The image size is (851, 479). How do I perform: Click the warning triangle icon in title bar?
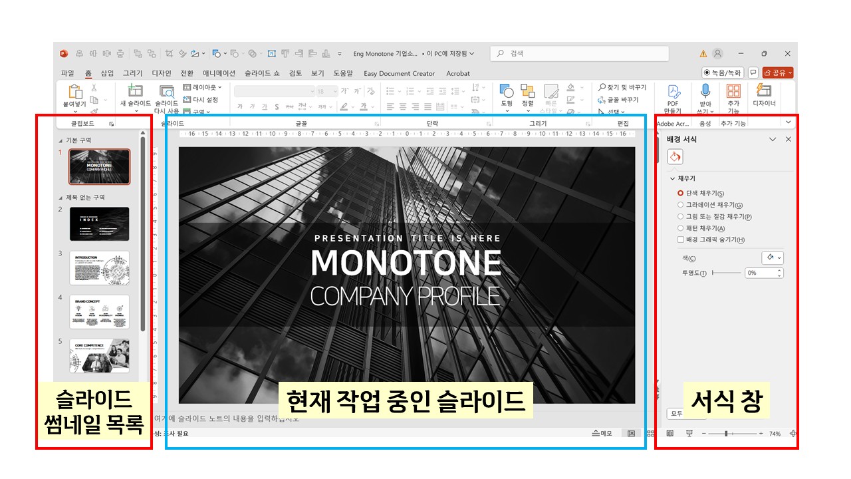[703, 54]
